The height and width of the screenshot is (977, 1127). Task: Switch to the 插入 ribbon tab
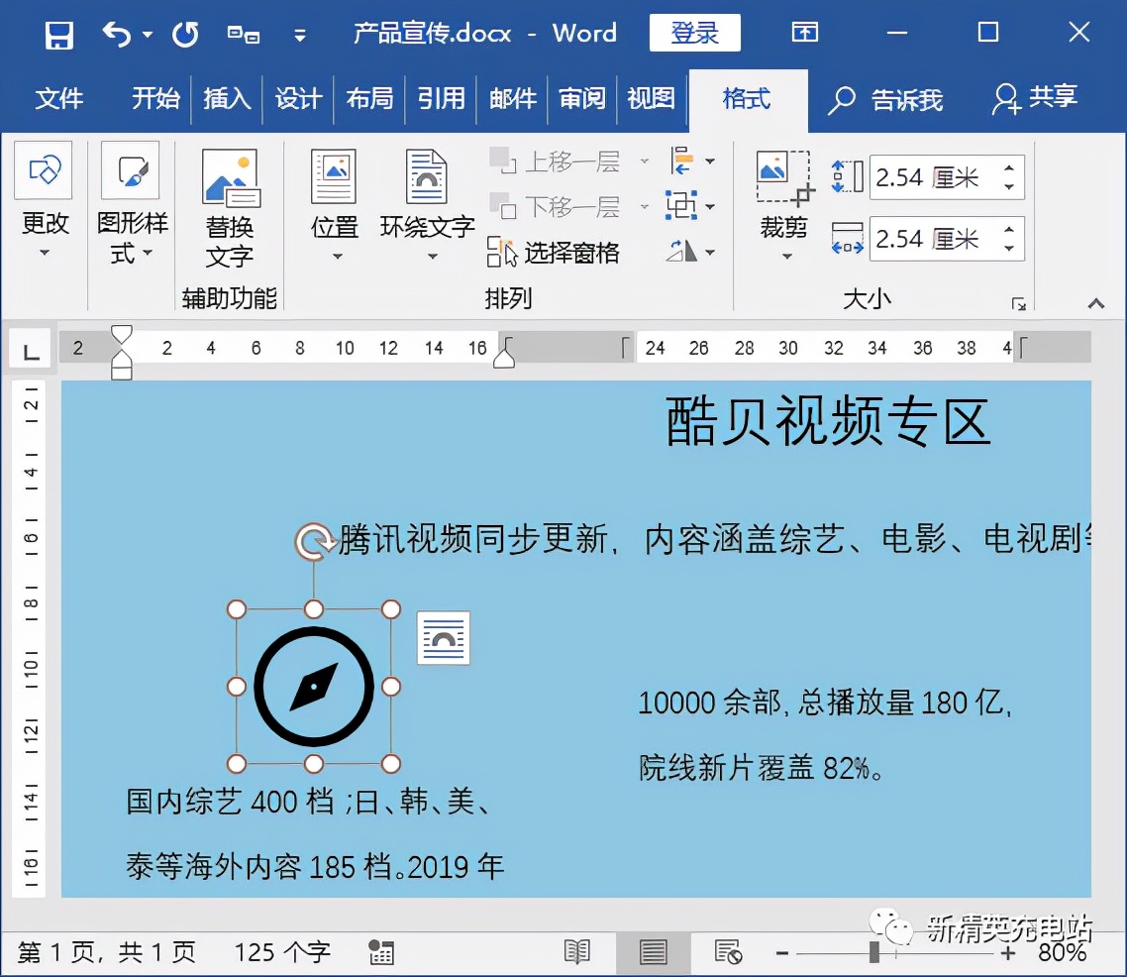[x=226, y=99]
